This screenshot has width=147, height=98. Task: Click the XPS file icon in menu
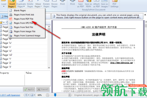(11, 23)
